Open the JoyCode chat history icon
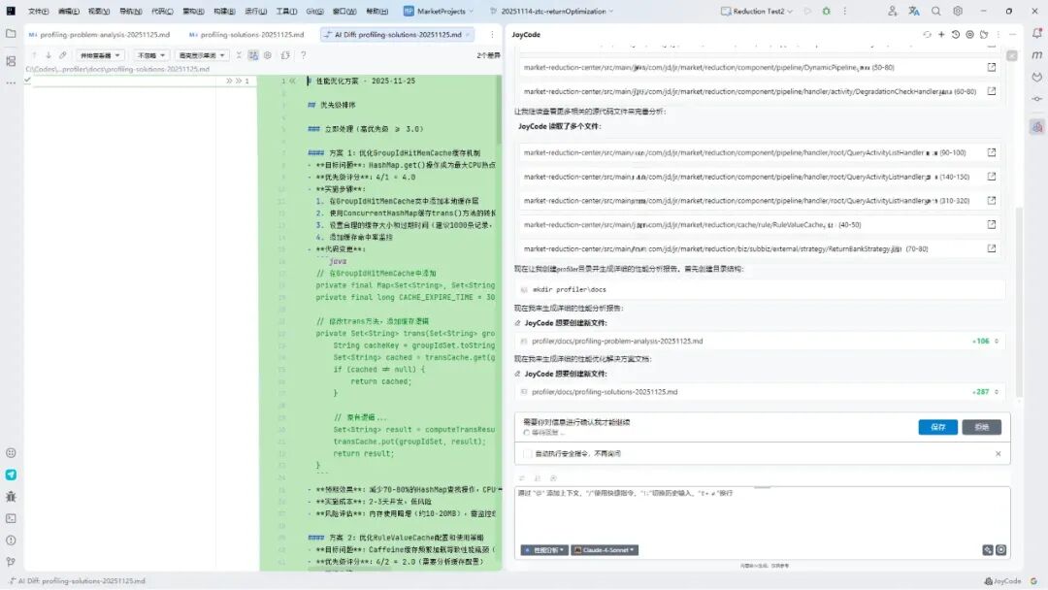 (x=956, y=34)
